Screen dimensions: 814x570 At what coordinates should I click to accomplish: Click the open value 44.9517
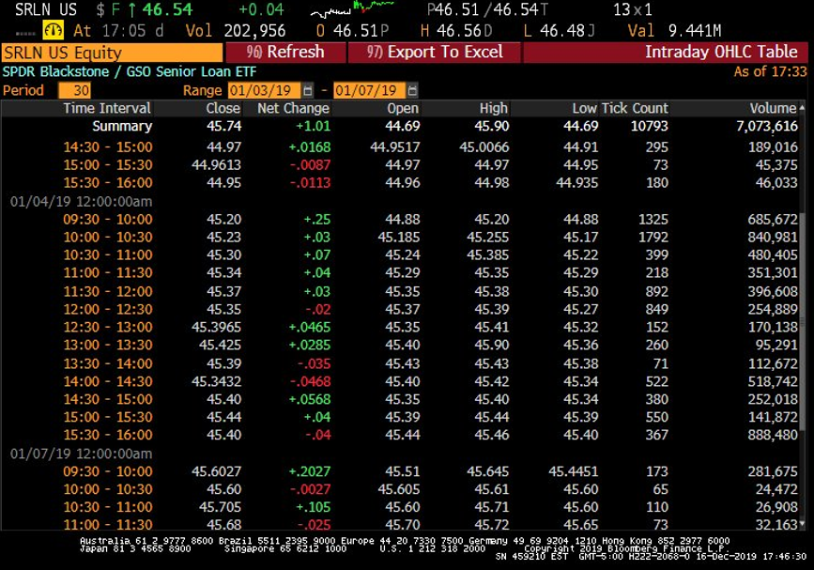coord(395,147)
